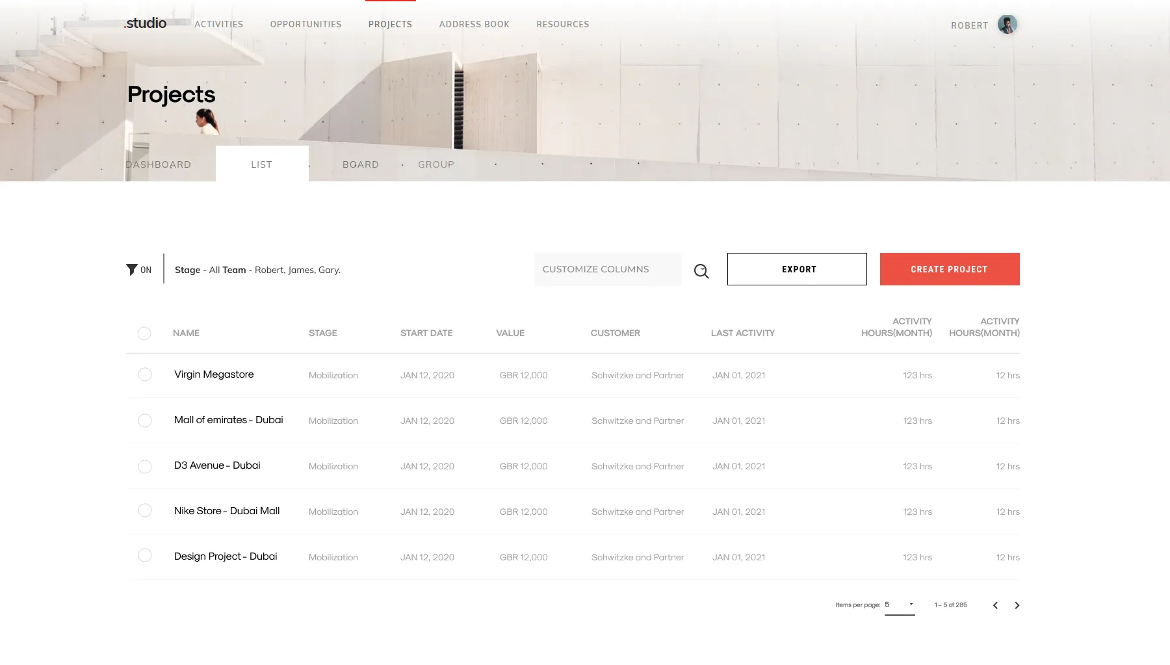Open the Address Book section
Screen dimensions: 1170x665
[x=474, y=24]
